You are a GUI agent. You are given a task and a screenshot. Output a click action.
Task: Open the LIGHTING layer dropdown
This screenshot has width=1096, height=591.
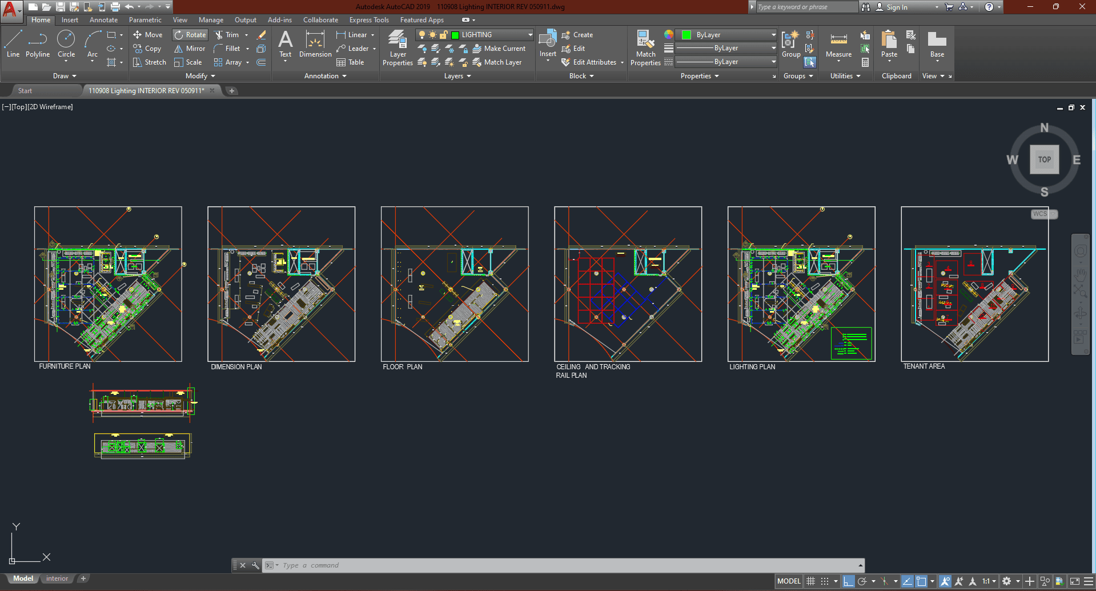pos(530,35)
